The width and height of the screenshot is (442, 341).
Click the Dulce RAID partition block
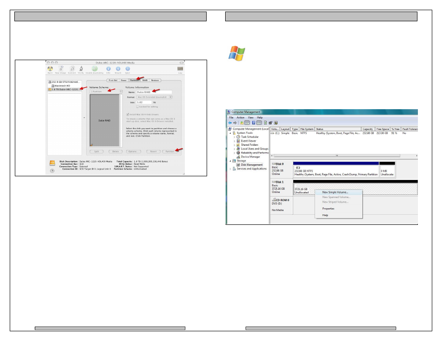click(x=104, y=120)
